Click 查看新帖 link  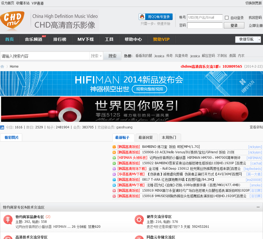256,127
